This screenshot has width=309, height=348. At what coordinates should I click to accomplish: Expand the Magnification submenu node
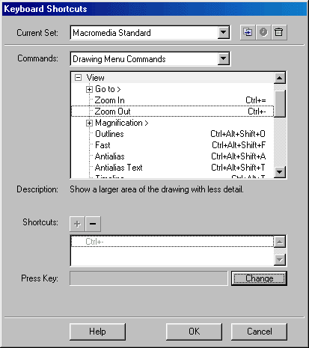pyautogui.click(x=89, y=123)
